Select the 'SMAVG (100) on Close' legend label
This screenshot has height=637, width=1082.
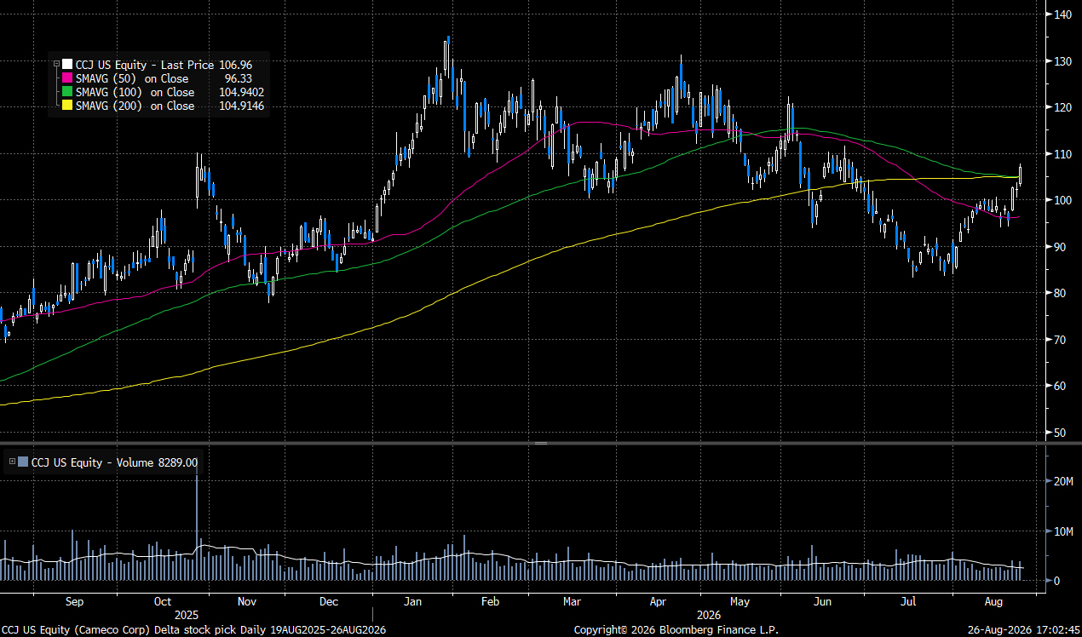(x=135, y=92)
